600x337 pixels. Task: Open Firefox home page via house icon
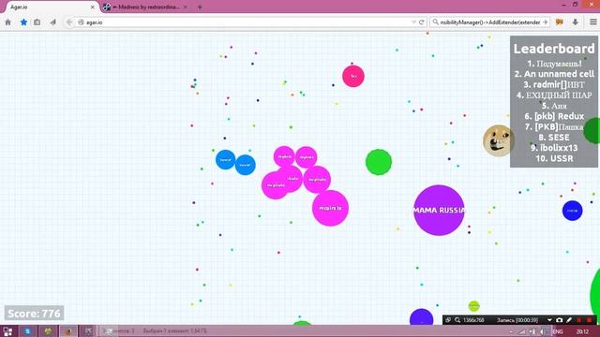click(x=8, y=22)
